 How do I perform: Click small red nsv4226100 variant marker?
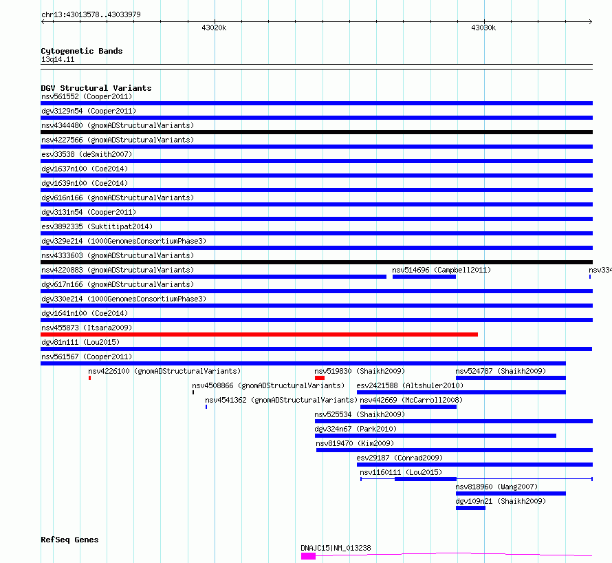point(90,378)
